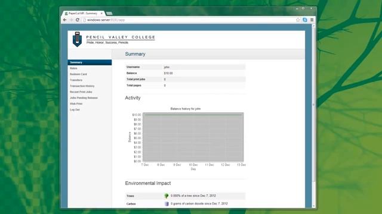This screenshot has height=214, width=382.
Task: Click the Balance history for john title
Action: [186, 109]
